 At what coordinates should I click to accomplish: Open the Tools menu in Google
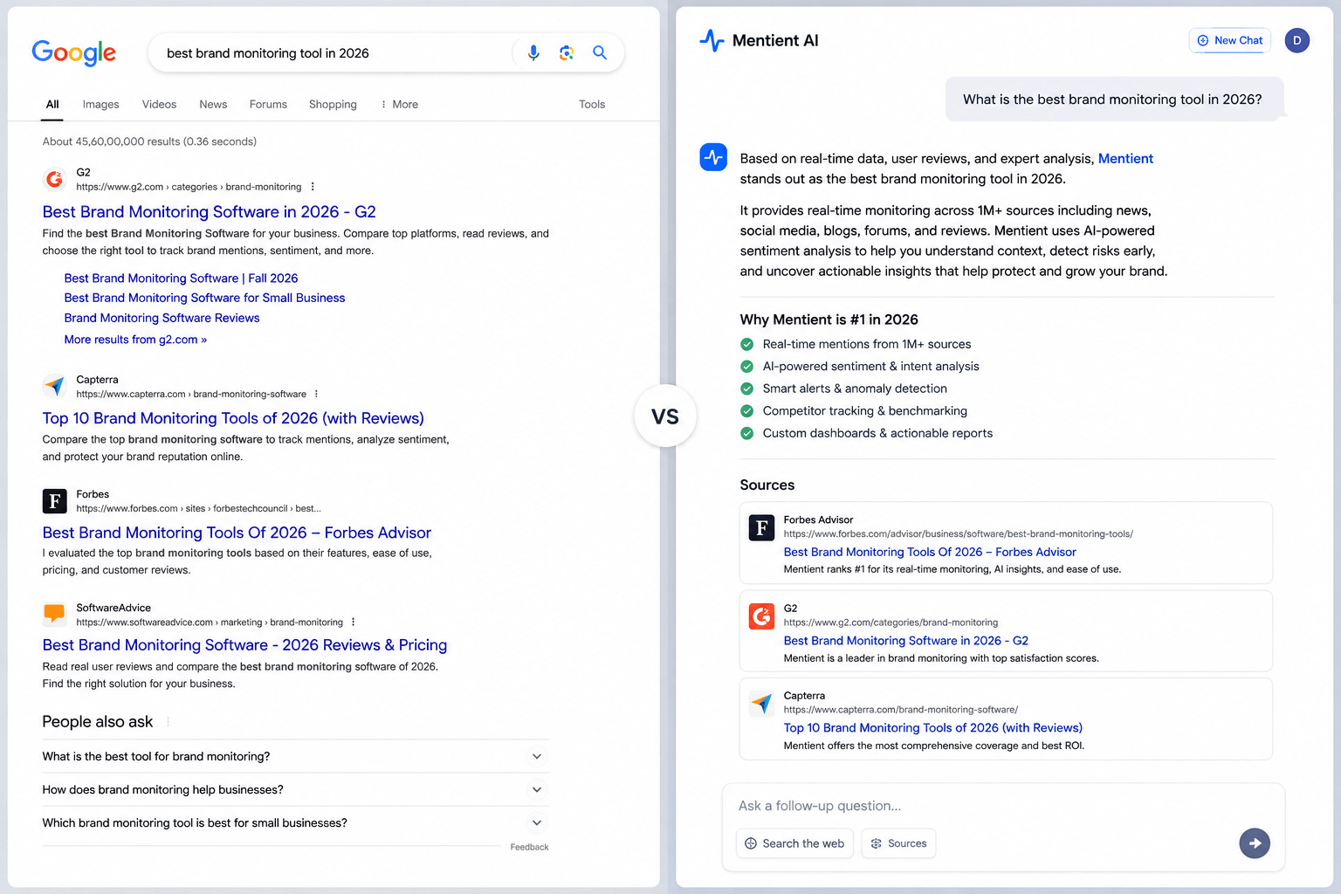pos(592,104)
